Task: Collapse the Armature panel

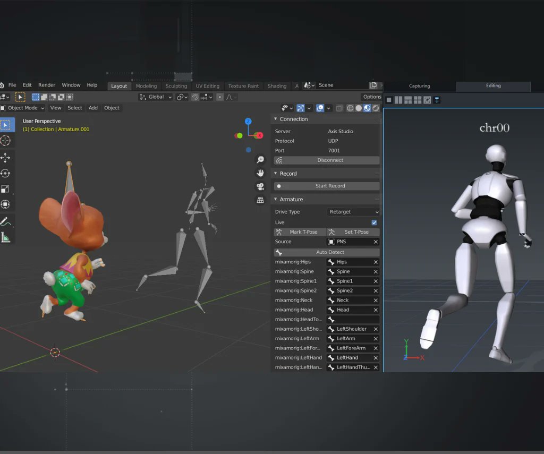Action: tap(276, 200)
